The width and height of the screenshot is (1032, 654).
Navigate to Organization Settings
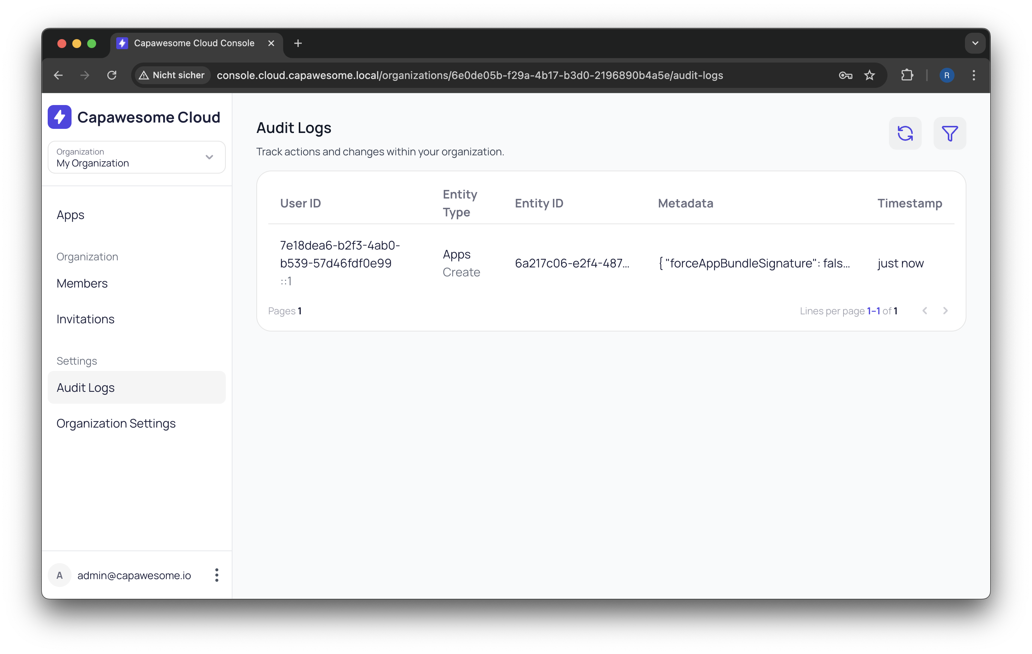click(x=116, y=423)
